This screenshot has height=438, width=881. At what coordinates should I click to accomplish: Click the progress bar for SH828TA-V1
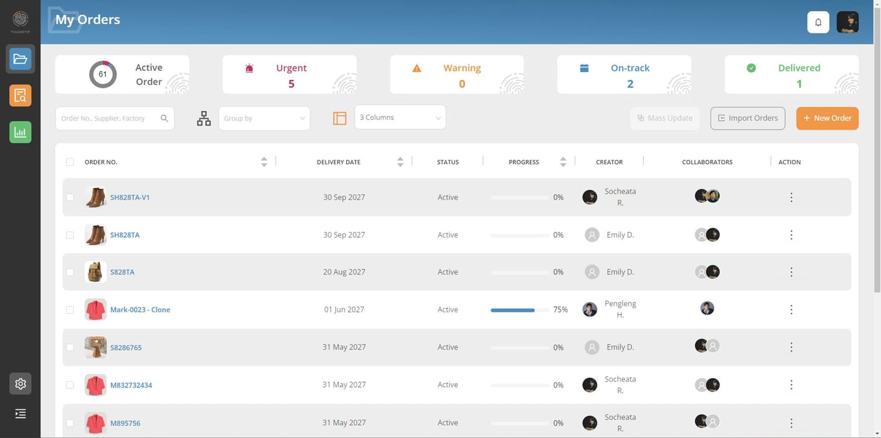coord(520,198)
